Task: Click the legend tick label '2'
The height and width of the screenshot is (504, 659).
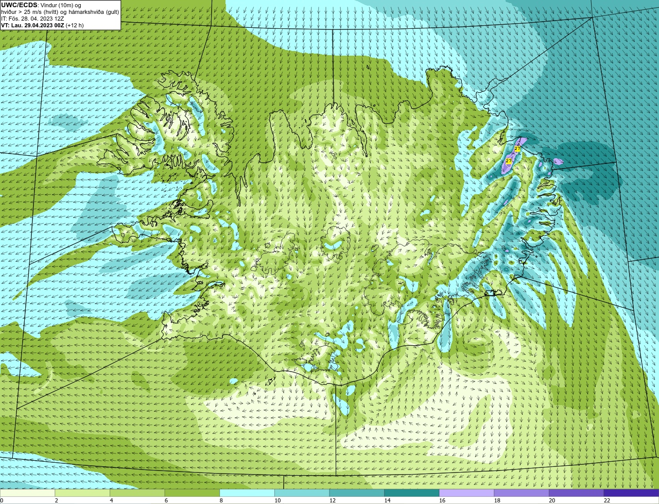Action: (x=57, y=500)
